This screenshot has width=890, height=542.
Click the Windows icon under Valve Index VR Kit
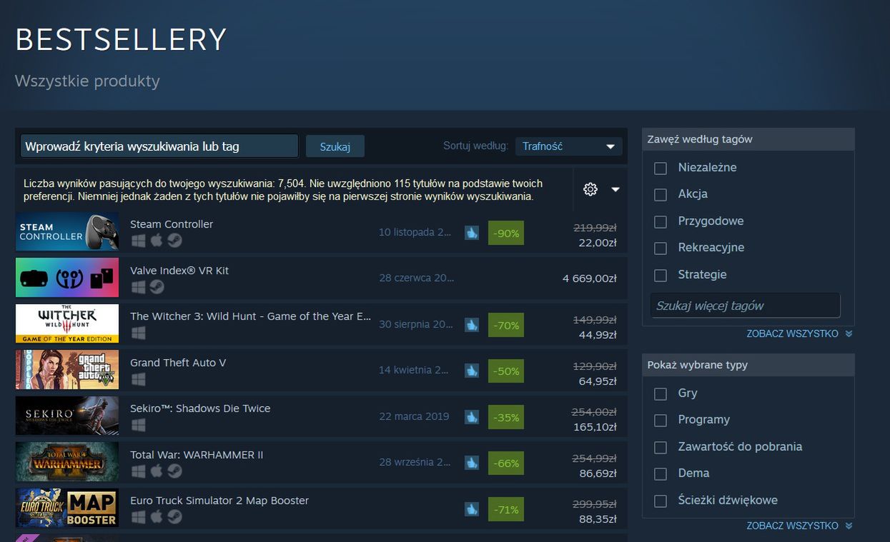(x=138, y=287)
